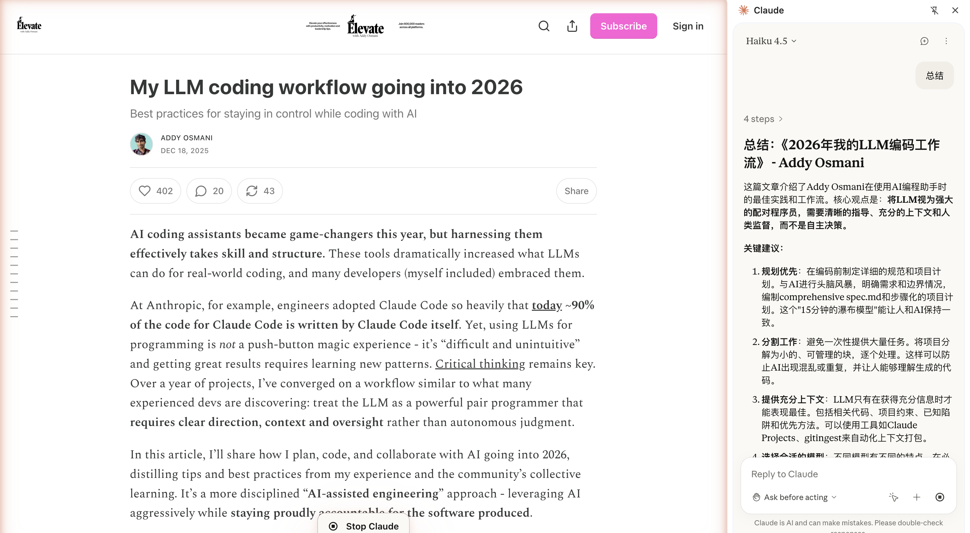Open the underlined Critical thinking link
This screenshot has width=970, height=533.
point(480,363)
